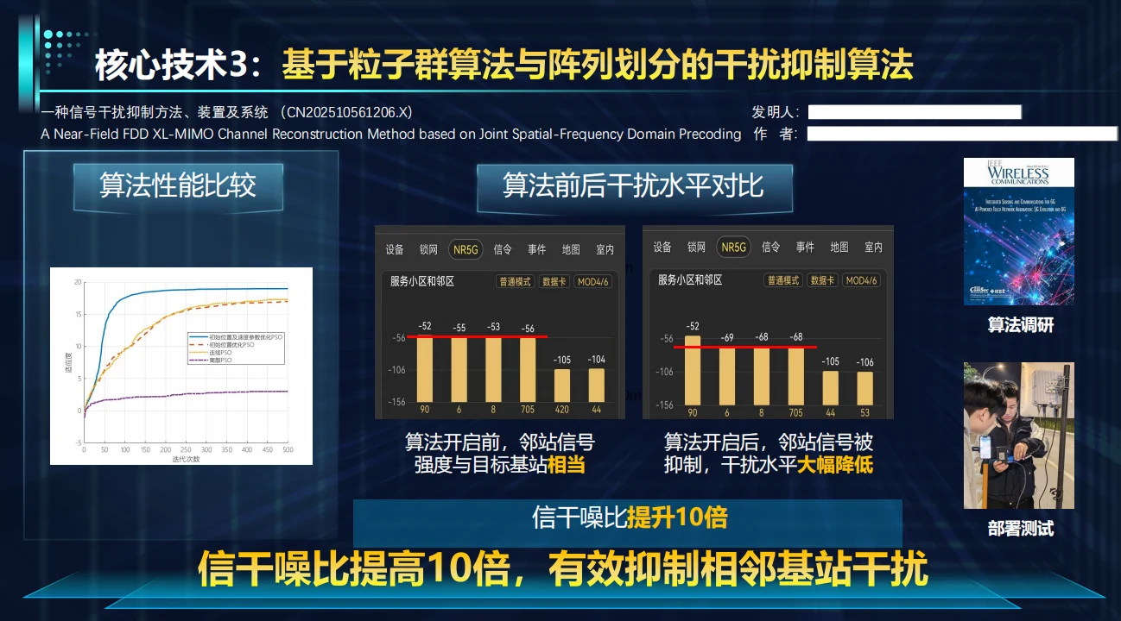The image size is (1121, 621).
Task: Click the highlighted 大幅降低 text
Action: coord(835,465)
